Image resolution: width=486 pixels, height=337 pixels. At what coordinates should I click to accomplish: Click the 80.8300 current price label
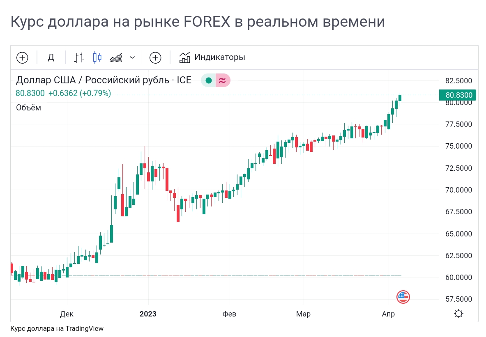(458, 95)
